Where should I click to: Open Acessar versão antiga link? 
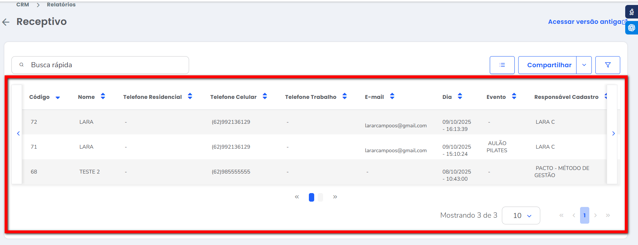click(585, 22)
